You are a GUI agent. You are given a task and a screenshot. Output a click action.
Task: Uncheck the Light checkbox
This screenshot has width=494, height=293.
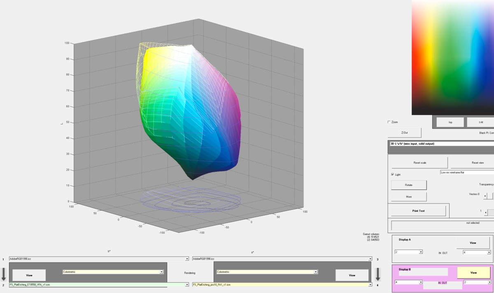click(393, 175)
